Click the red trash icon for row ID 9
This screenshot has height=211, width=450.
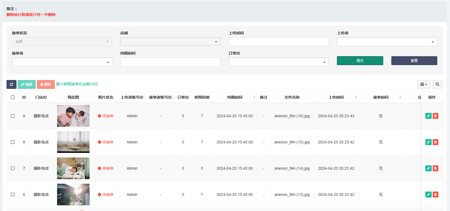click(435, 116)
